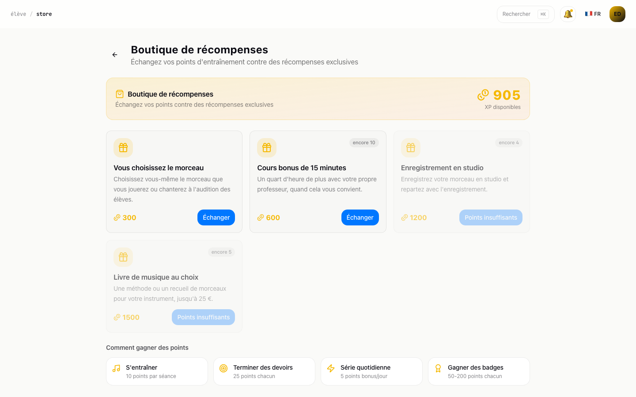This screenshot has width=636, height=397.
Task: Click the coin icon next to 600
Action: click(261, 217)
